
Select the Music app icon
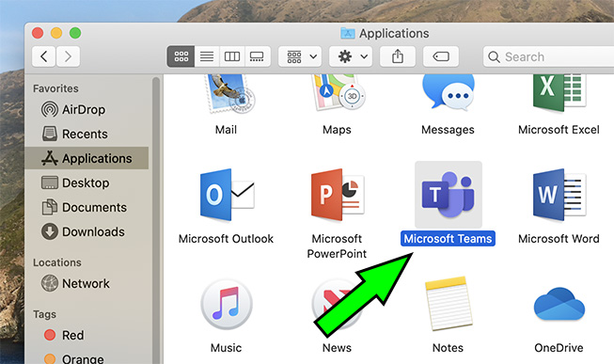227,304
